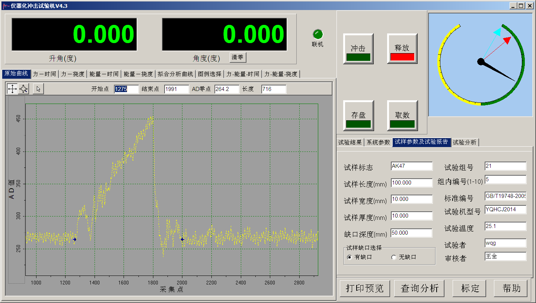Click the 试样标志 field containing AK47
The height and width of the screenshot is (303, 536).
(x=411, y=166)
